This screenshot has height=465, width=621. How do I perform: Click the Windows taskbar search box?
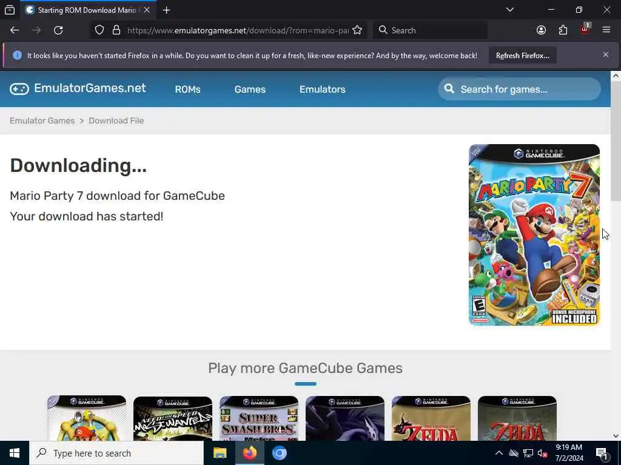[116, 453]
